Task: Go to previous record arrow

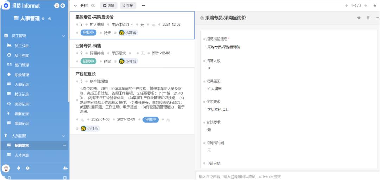Action: [347, 6]
